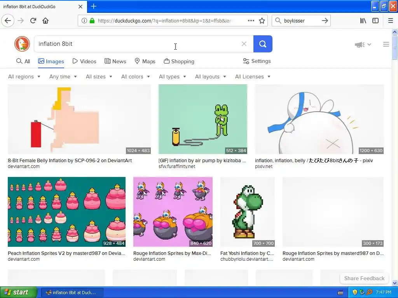Click the boykisser browser search field
Image resolution: width=398 pixels, height=298 pixels.
tap(301, 21)
